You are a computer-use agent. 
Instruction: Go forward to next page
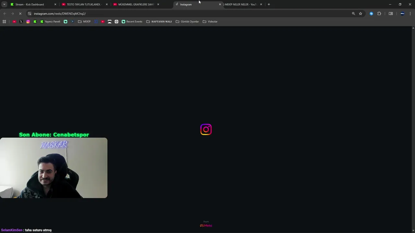(x=12, y=14)
